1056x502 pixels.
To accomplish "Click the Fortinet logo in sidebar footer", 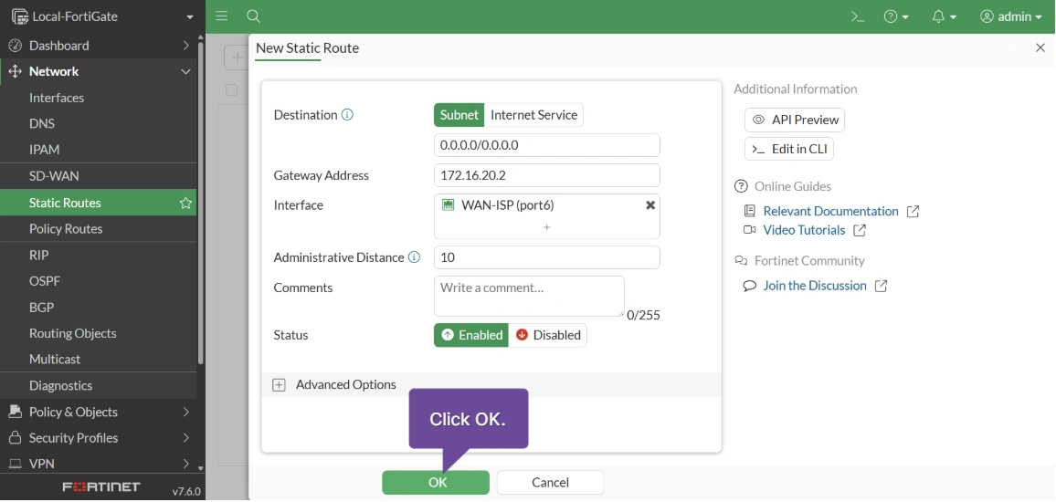I will tap(101, 486).
